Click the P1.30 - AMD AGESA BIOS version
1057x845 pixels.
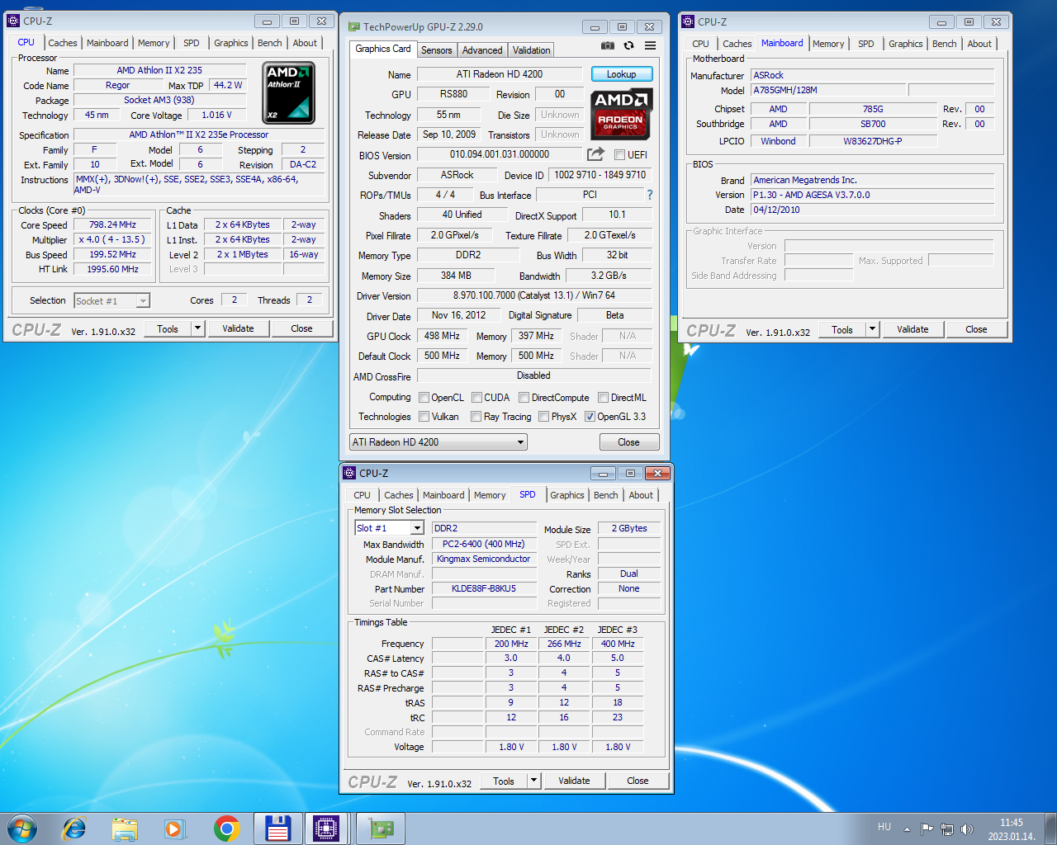(x=873, y=195)
